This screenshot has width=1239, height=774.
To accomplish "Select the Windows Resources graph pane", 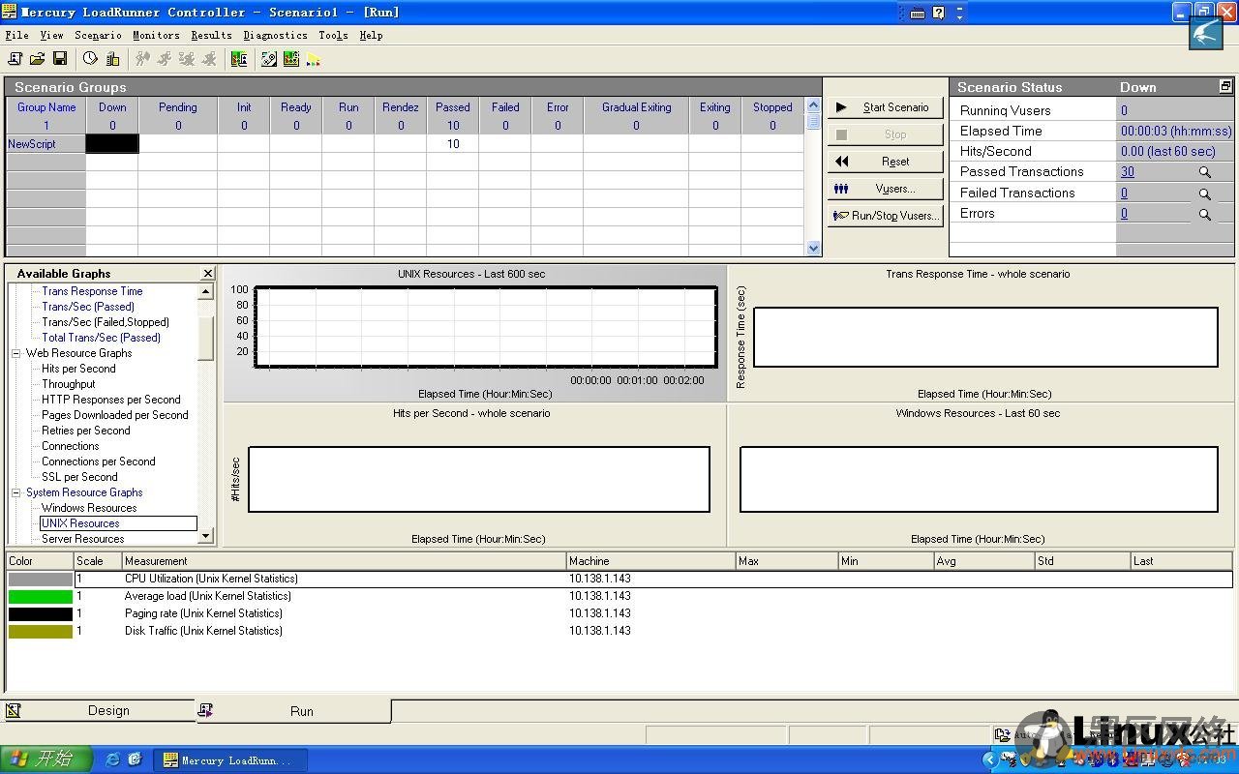I will (x=982, y=476).
